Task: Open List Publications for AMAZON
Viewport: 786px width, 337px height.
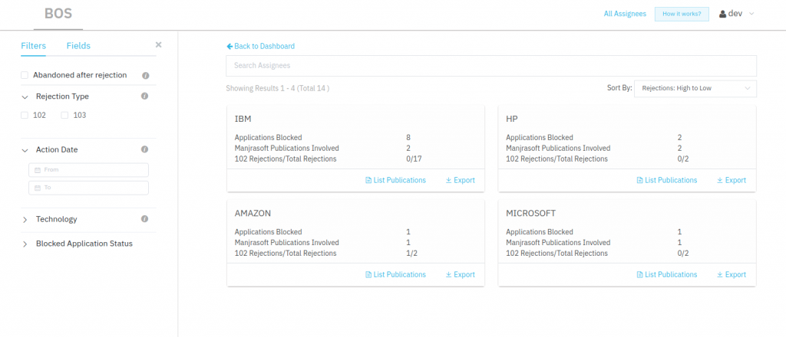Action: click(395, 274)
